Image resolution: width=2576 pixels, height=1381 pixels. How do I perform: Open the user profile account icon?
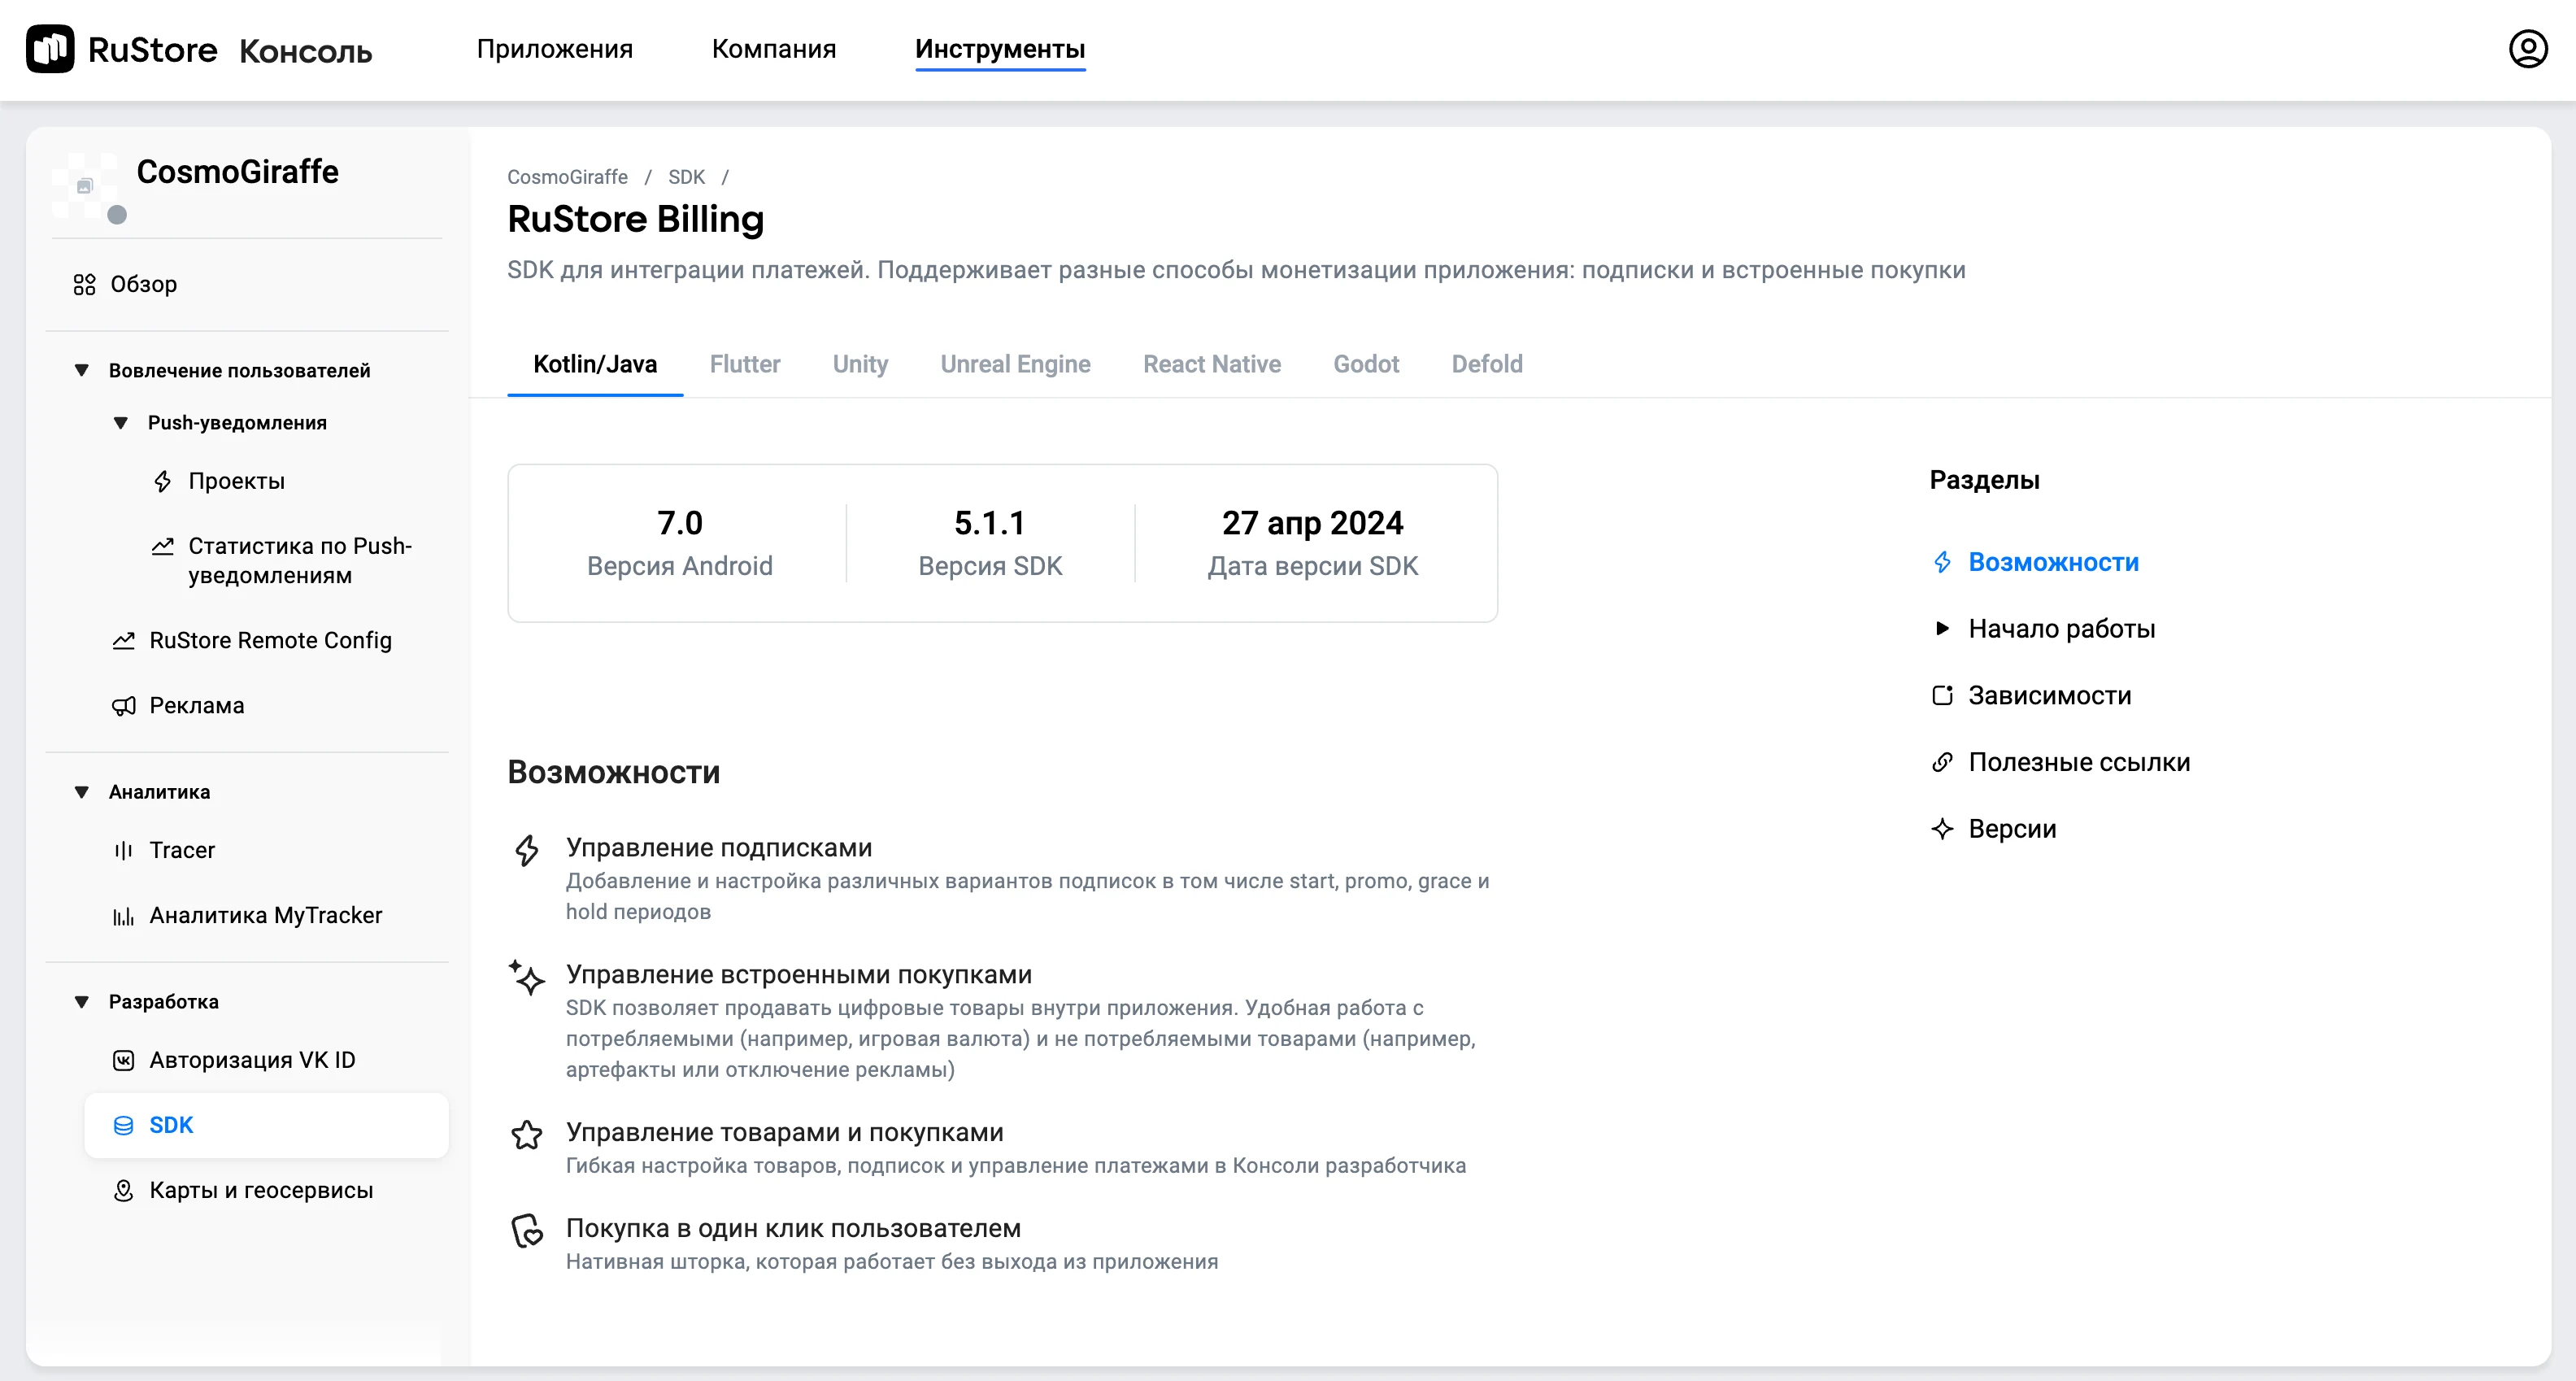(2527, 49)
